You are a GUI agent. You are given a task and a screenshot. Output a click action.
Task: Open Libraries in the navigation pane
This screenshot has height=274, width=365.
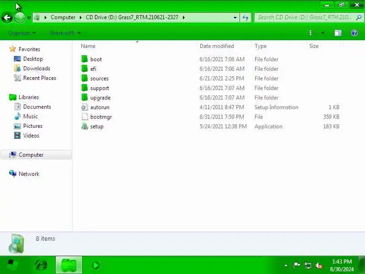pyautogui.click(x=29, y=97)
